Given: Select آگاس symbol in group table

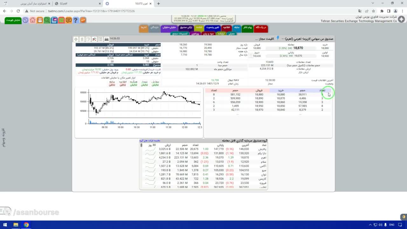Looking at the screenshot, I should click(263, 166).
